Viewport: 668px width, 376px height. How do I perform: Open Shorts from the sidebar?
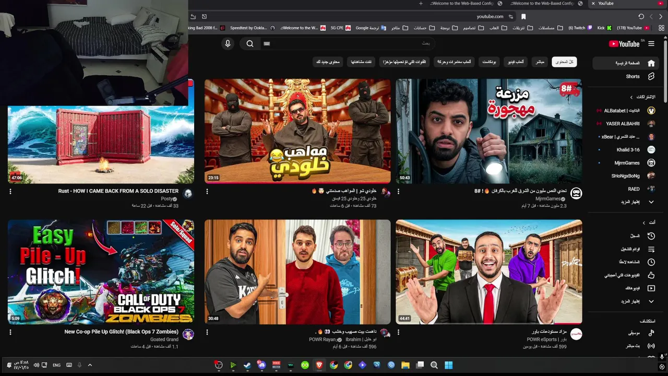coord(625,76)
